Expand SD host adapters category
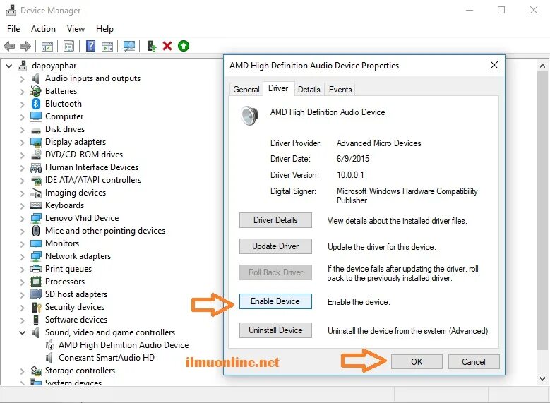Viewport: 550px width, 403px height. tap(23, 294)
